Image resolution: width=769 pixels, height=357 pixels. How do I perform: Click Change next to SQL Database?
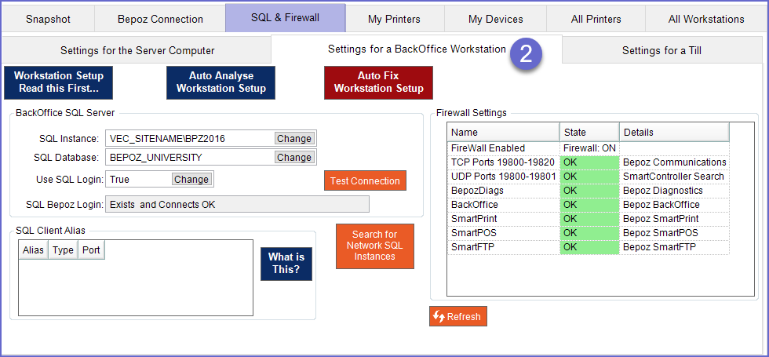(x=294, y=158)
